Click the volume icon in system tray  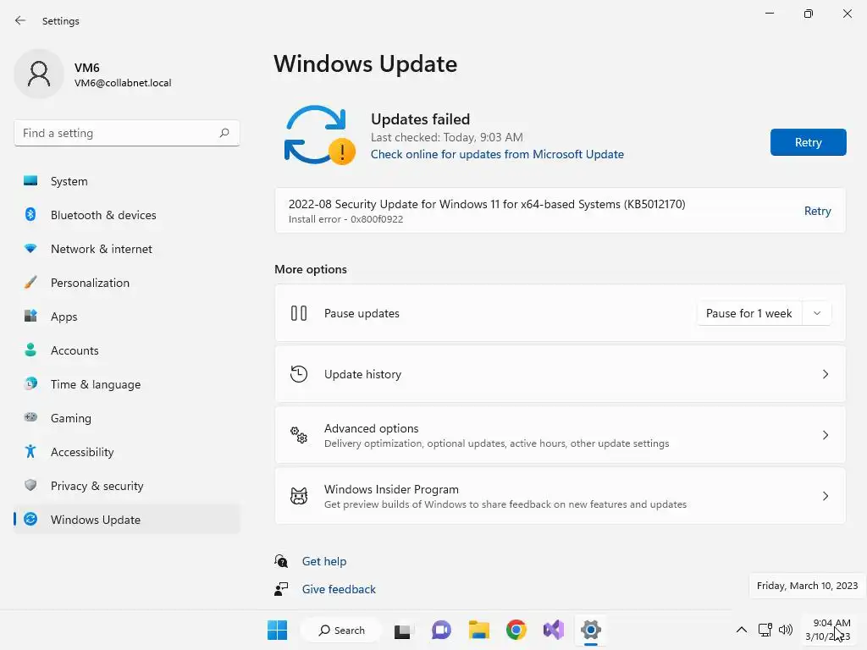(x=785, y=630)
